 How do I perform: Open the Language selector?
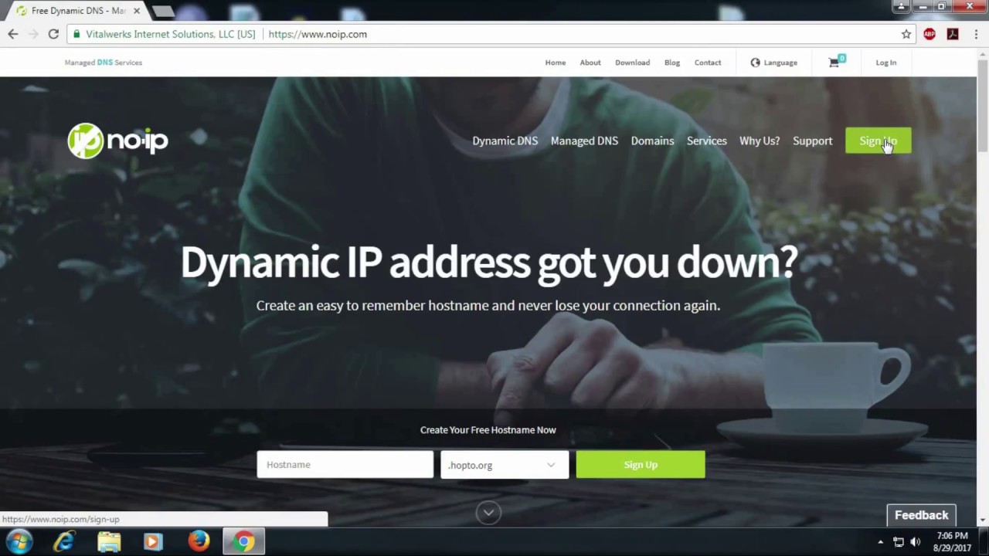(773, 63)
